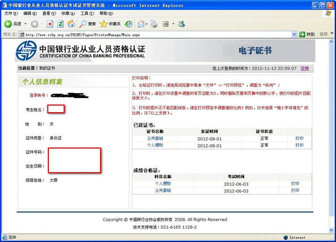This screenshot has width=336, height=242.
Task: Open the Back button history dropdown arrow
Action: point(26,24)
